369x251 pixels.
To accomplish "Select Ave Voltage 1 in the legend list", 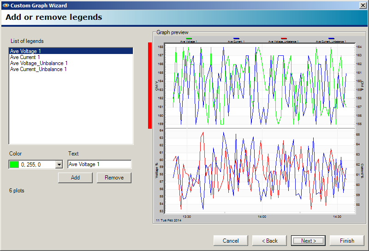I will click(26, 51).
